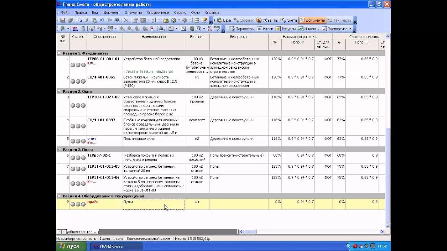Open Индексы panel
Screen dimensions: 447x251
pos(309,29)
